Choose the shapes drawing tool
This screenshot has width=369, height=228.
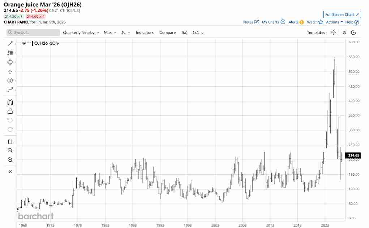(x=10, y=62)
